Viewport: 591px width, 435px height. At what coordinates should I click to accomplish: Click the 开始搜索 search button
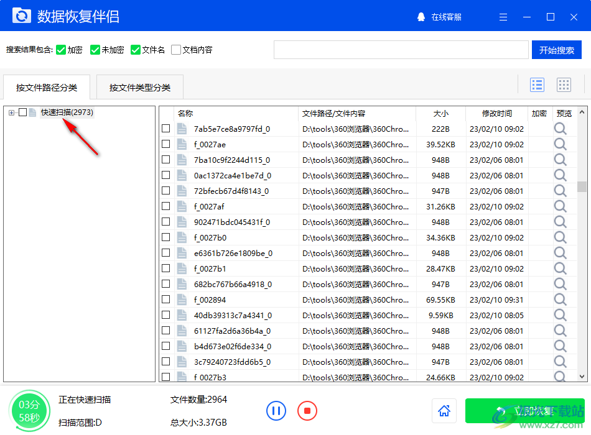(557, 50)
